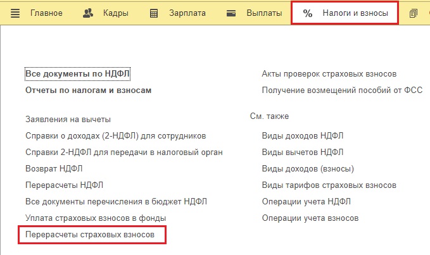430x255 pixels.
Task: Open Перерасчеты НДФЛ
Action: (64, 185)
